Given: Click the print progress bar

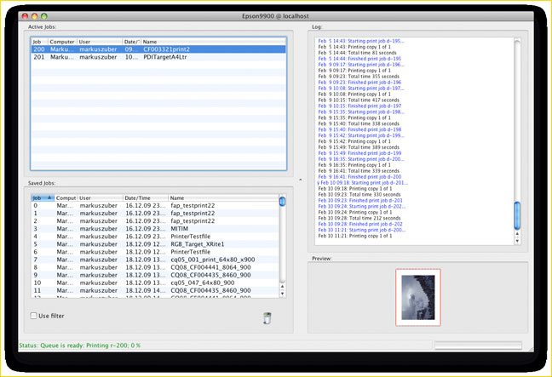Looking at the screenshot, I should tap(478, 346).
